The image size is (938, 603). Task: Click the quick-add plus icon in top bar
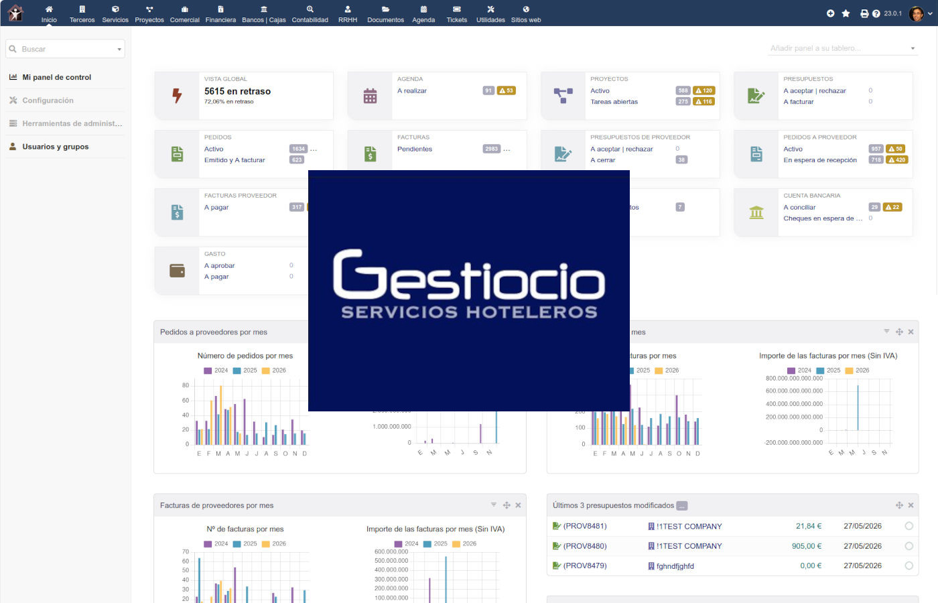click(x=831, y=13)
